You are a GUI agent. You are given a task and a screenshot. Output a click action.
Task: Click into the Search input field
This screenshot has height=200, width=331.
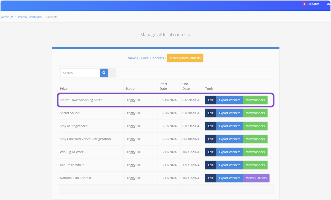click(80, 73)
